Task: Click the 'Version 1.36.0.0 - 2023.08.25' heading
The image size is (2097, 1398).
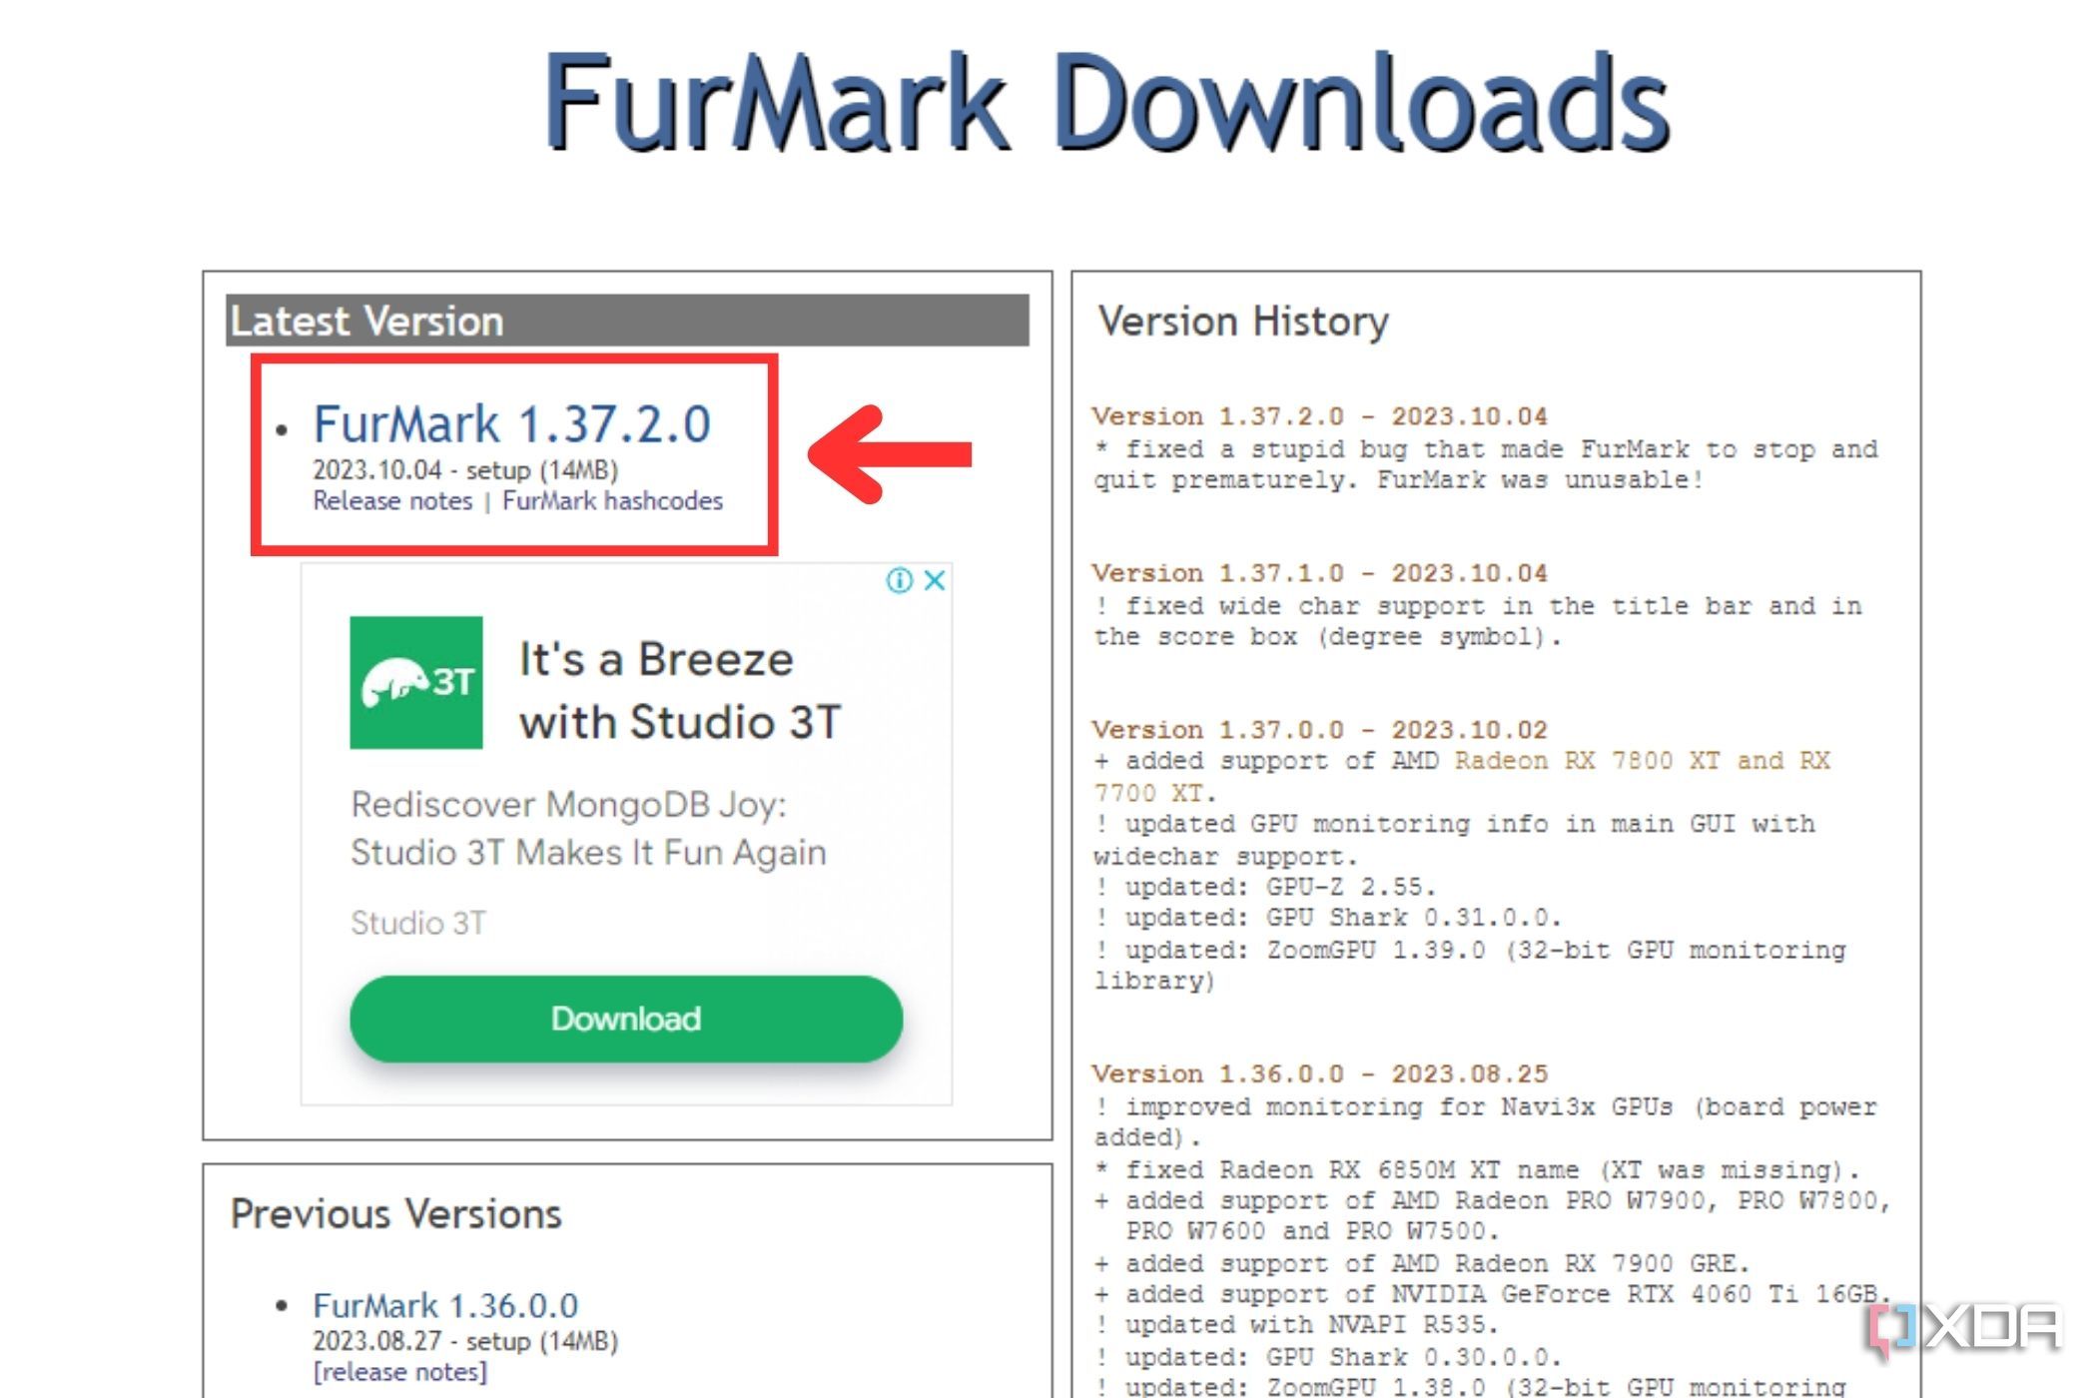Action: coord(1320,1074)
